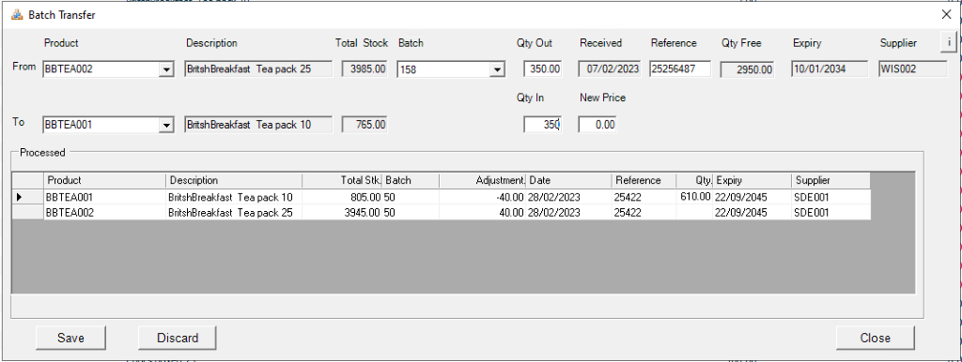The width and height of the screenshot is (962, 362).
Task: Focus the Qty Out field showing 350.00
Action: tap(543, 68)
